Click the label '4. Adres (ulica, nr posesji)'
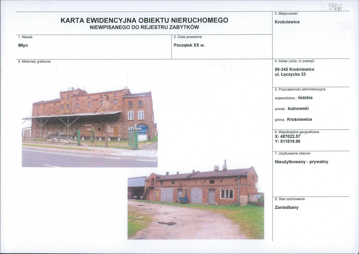This screenshot has width=359, height=254. point(294,61)
